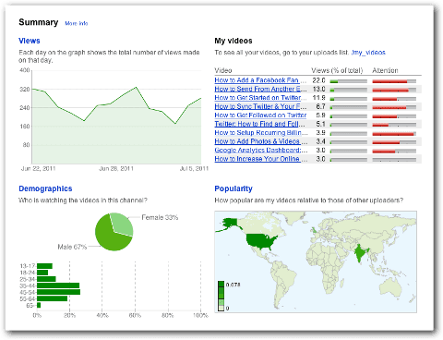Screen dimensions: 443x340
Task: Click the green views bar for Facebook Fan video
Action: [334, 81]
